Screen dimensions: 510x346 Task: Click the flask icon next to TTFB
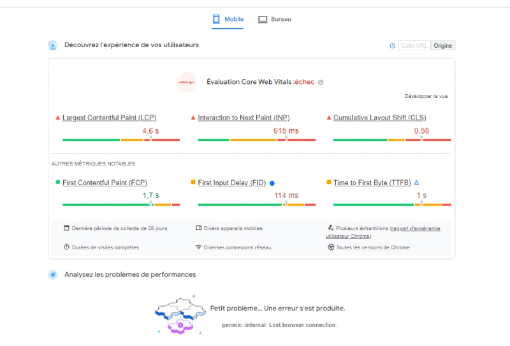coord(417,183)
